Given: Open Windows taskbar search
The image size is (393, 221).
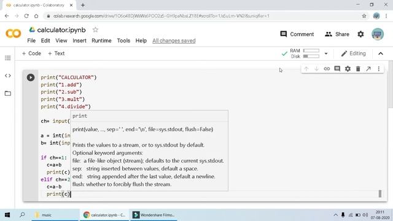Looking at the screenshot, I should [22, 215].
